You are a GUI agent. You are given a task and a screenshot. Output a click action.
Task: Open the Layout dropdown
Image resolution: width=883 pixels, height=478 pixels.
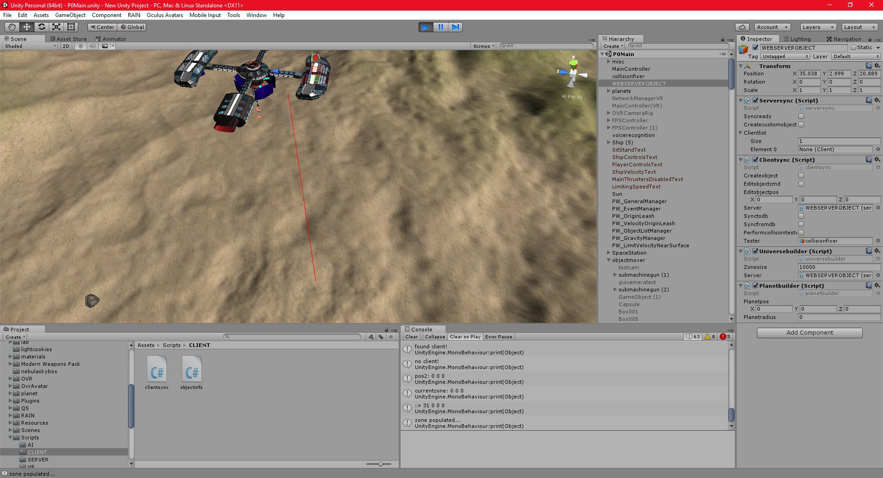point(859,27)
